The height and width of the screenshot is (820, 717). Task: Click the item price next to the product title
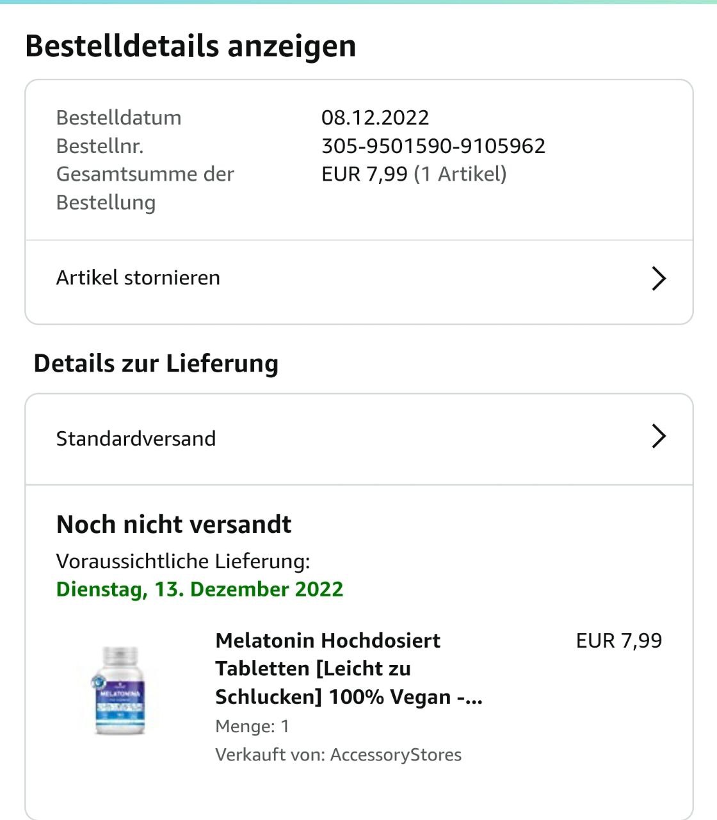(x=618, y=641)
